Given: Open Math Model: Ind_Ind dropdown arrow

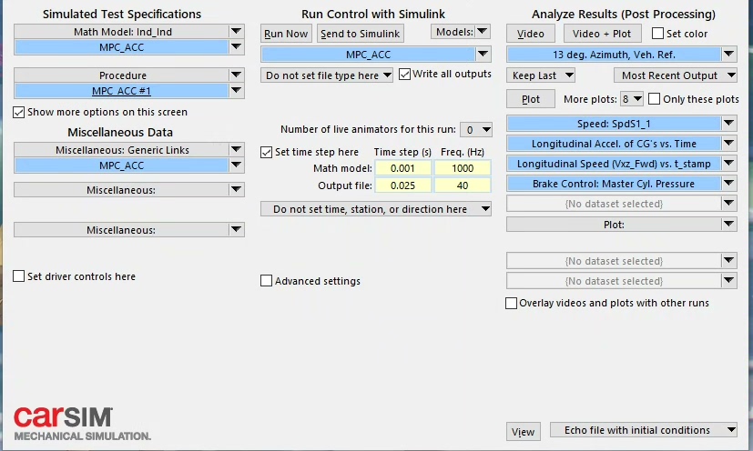Looking at the screenshot, I should click(x=236, y=32).
